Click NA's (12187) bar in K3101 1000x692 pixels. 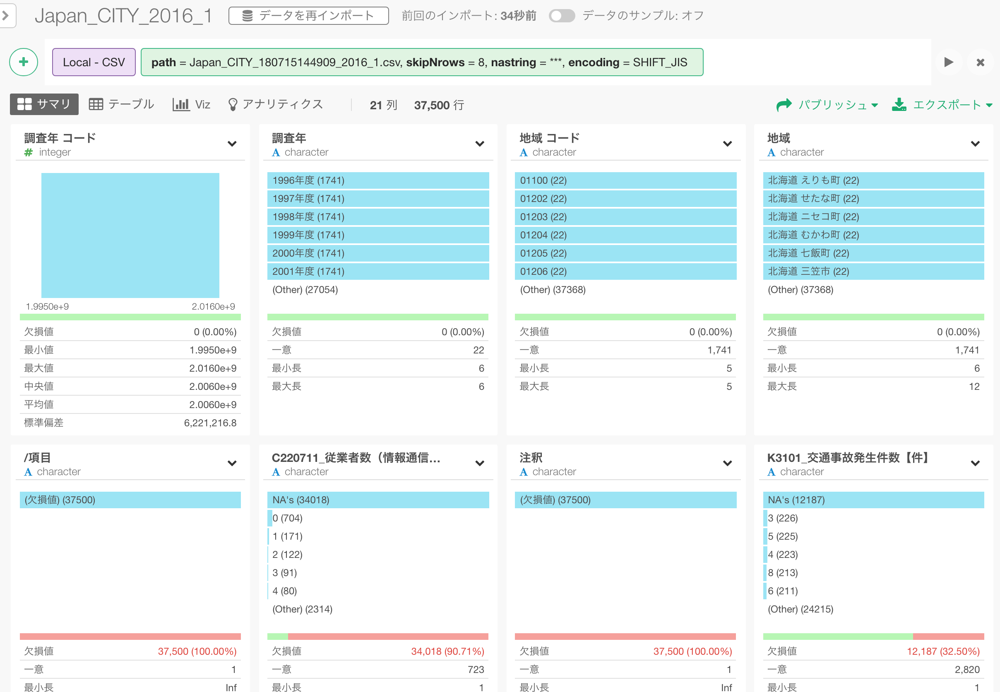[x=873, y=500]
